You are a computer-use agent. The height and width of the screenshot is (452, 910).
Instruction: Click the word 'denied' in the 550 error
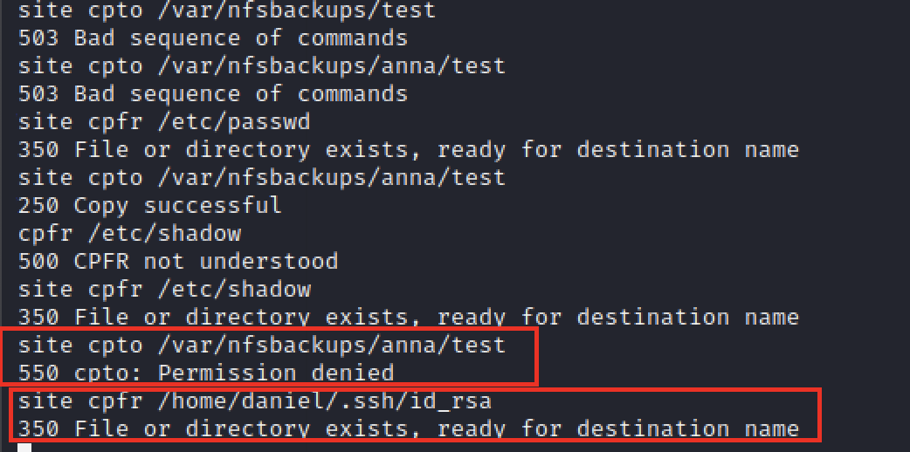point(352,373)
